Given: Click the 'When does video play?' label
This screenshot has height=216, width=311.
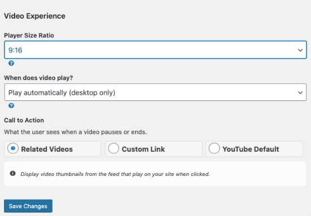Looking at the screenshot, I should point(38,78).
